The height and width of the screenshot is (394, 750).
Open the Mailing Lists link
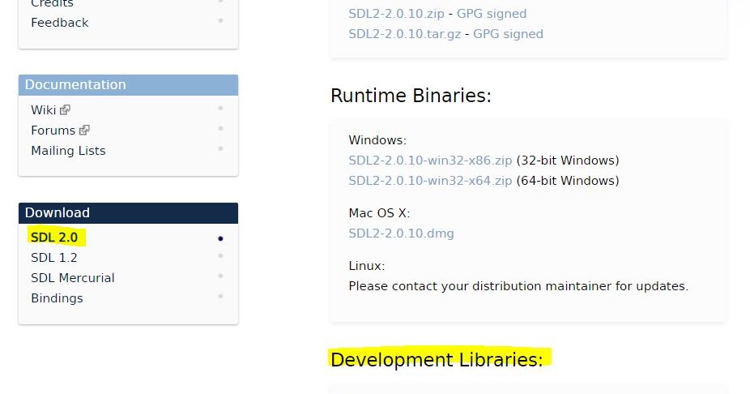(x=68, y=151)
